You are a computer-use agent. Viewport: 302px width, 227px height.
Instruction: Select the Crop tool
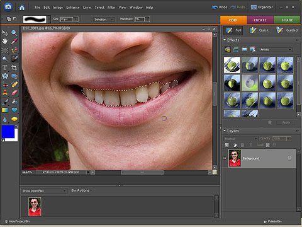click(14, 67)
